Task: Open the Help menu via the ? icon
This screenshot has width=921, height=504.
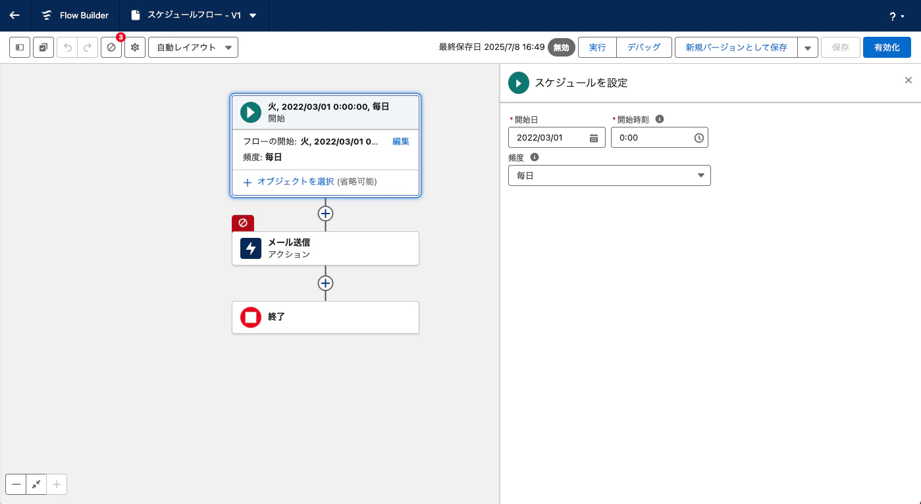Action: [891, 16]
